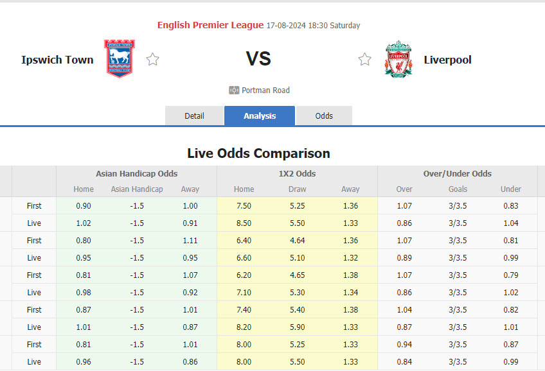Click the Liverpool club crest
The image size is (545, 371).
point(398,58)
